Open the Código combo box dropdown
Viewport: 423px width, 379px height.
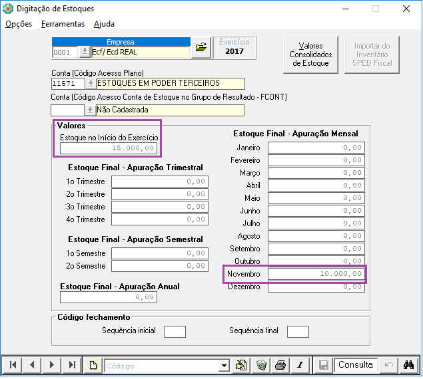tap(224, 366)
